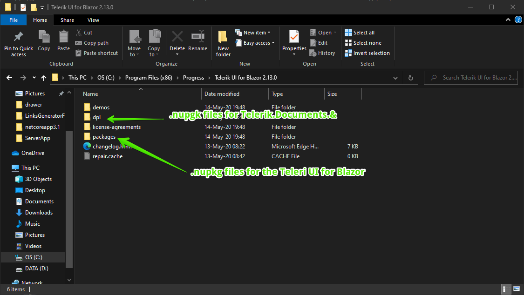The height and width of the screenshot is (295, 524).
Task: Click the Copy ribbon button
Action: point(44,40)
